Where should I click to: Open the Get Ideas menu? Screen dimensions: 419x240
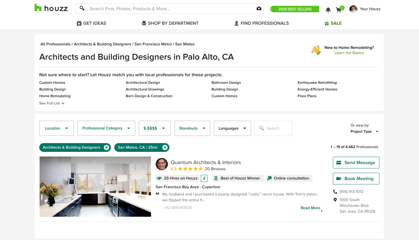click(x=91, y=23)
